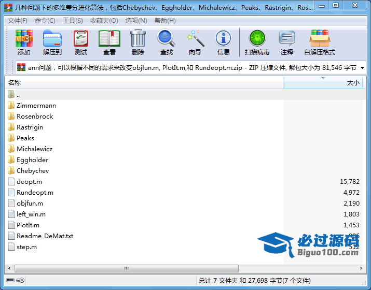Click the archive path text field
Screen dimensions: 371x290
point(192,68)
